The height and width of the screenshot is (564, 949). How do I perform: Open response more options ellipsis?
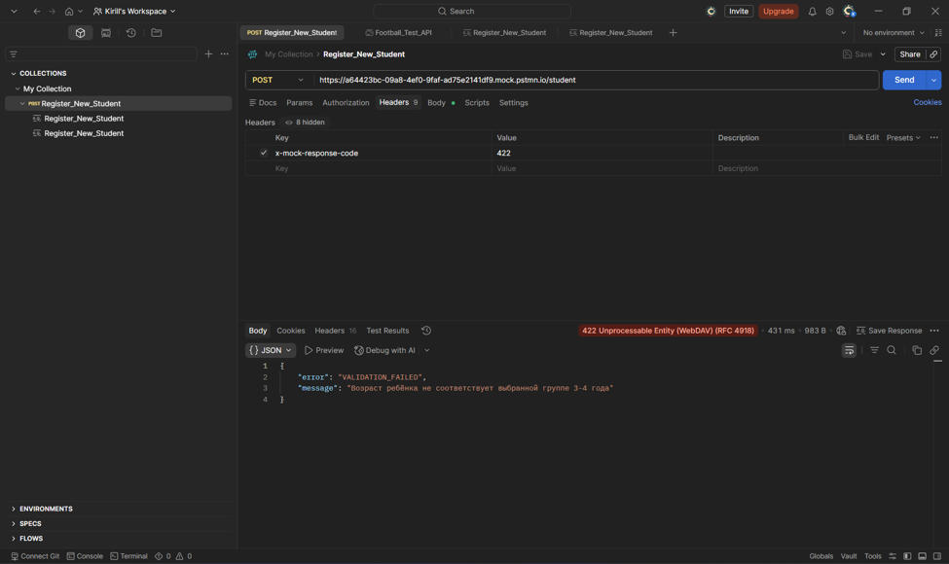tap(934, 331)
